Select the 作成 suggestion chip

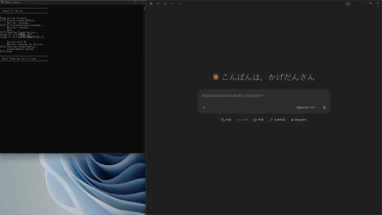[226, 120]
